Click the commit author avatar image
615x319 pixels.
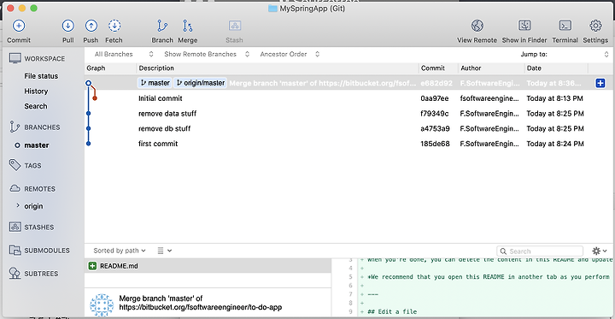[102, 304]
